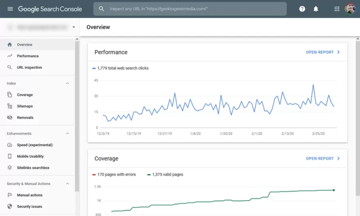Open Mobile Usability report

coord(37,156)
